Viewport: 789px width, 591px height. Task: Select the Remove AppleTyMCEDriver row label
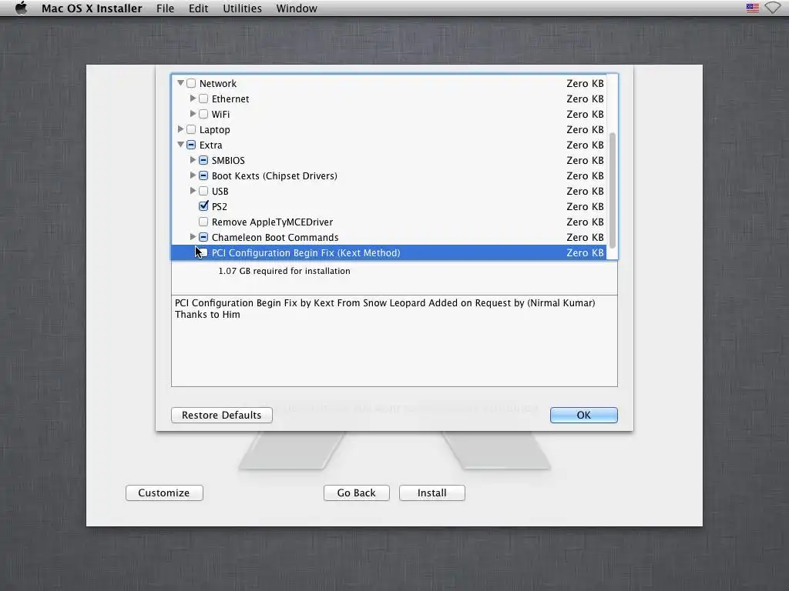[272, 222]
